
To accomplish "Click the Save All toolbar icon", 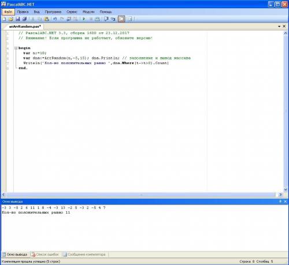I will tap(24, 19).
